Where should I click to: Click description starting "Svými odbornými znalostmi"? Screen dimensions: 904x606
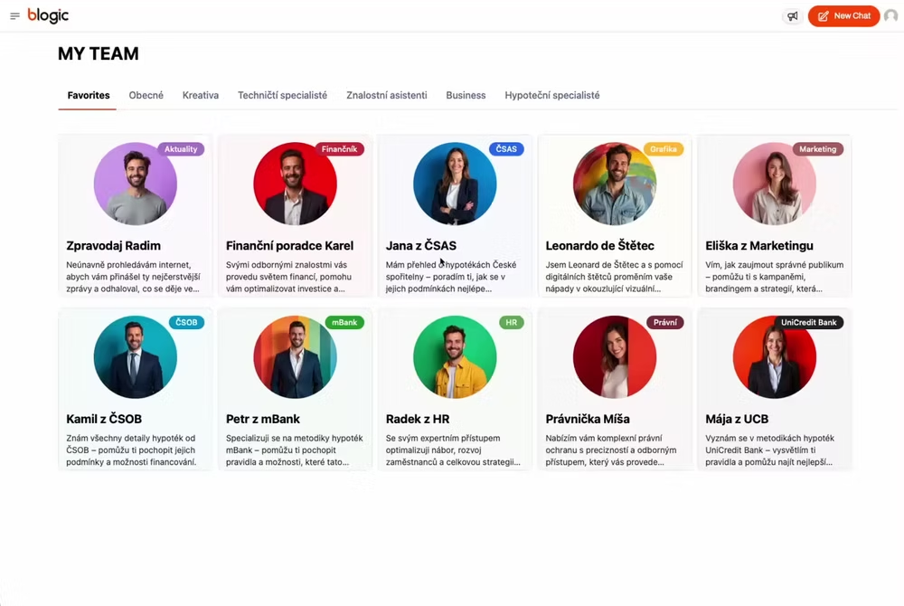[x=289, y=277]
